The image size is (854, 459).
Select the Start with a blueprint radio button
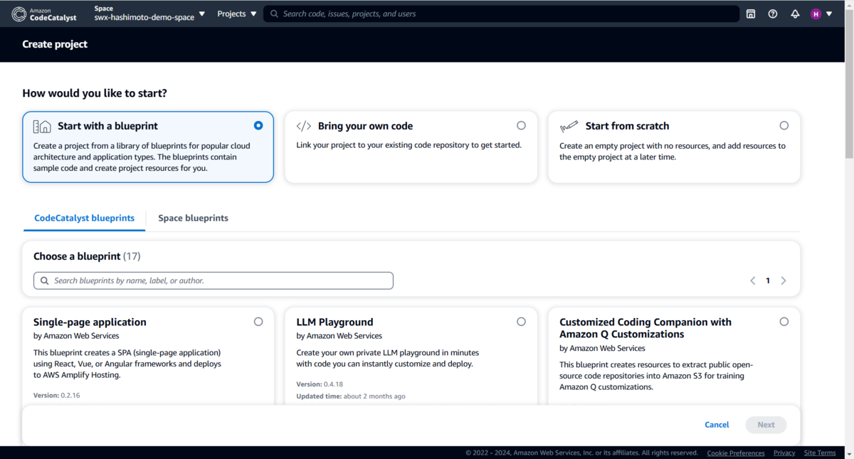(258, 125)
